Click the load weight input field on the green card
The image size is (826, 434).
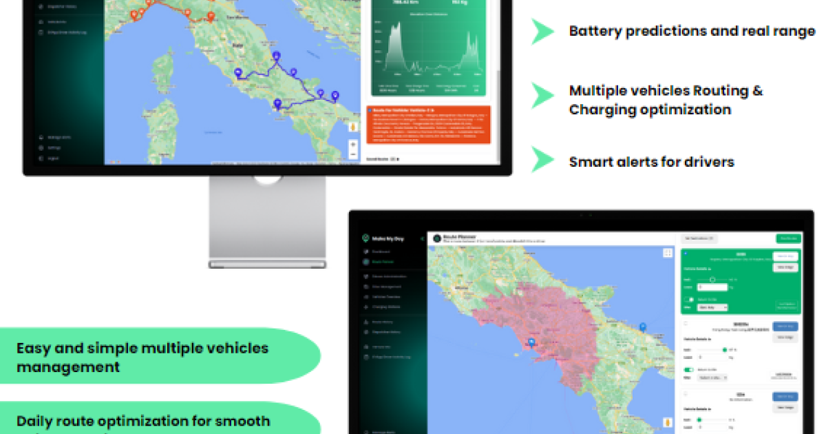point(712,286)
